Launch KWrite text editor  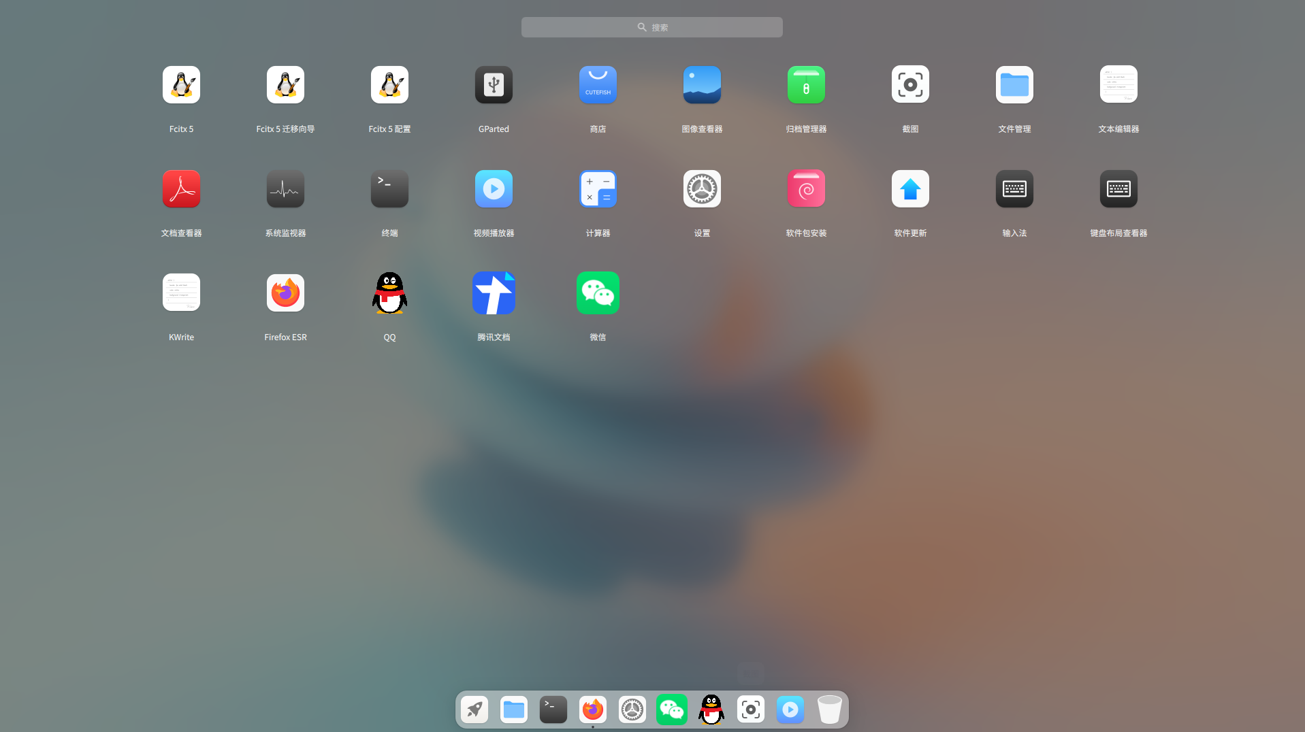pyautogui.click(x=181, y=293)
